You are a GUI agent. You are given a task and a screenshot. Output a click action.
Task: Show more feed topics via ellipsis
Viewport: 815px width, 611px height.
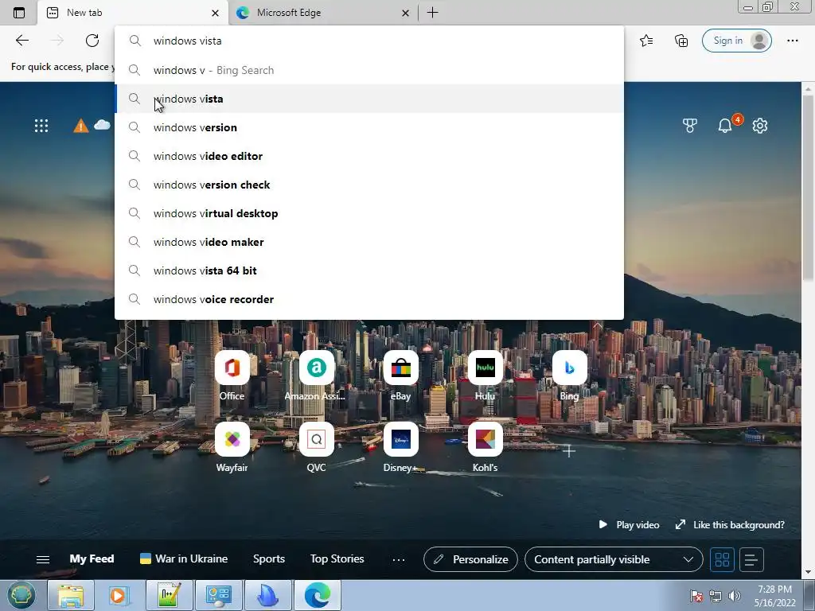(x=399, y=559)
